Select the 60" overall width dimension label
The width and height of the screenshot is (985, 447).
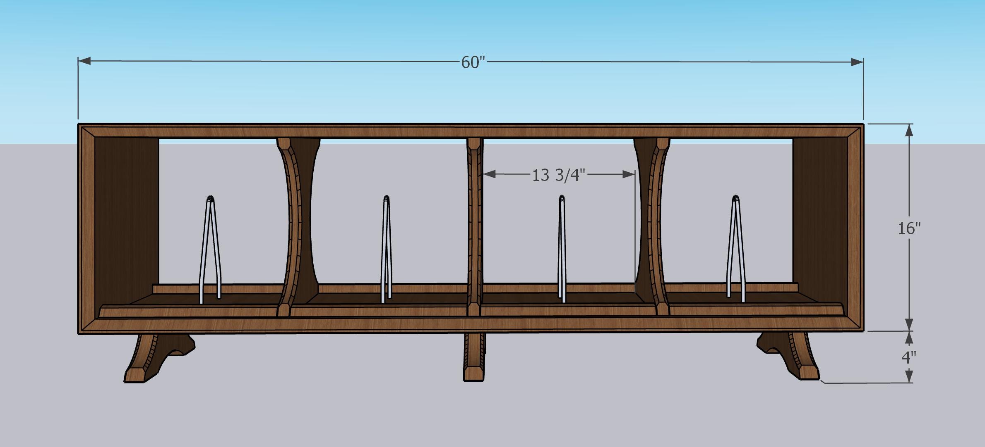coord(473,62)
